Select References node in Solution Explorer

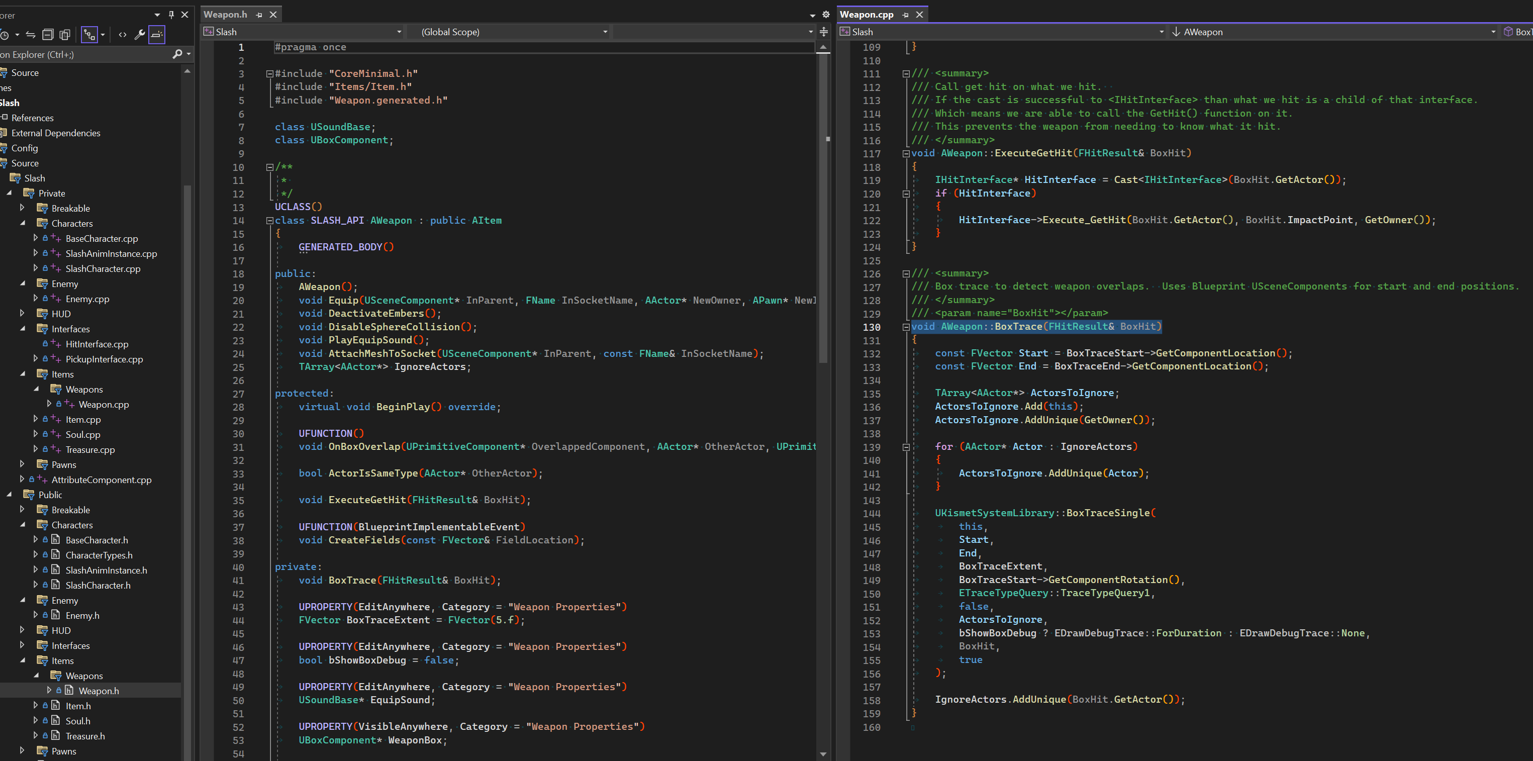tap(32, 118)
